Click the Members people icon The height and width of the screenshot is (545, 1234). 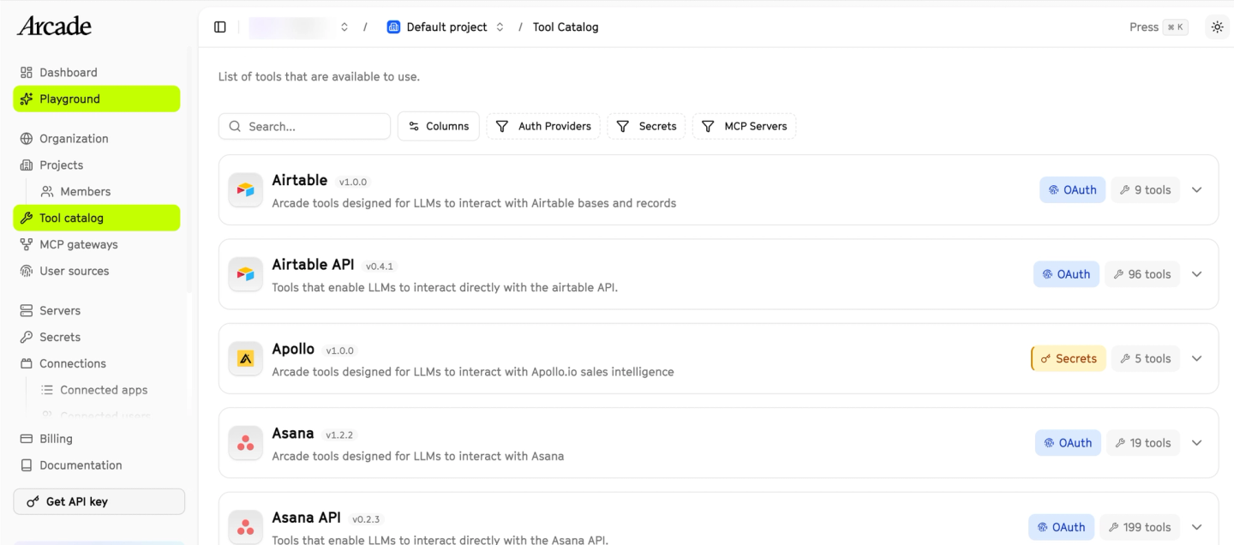47,192
